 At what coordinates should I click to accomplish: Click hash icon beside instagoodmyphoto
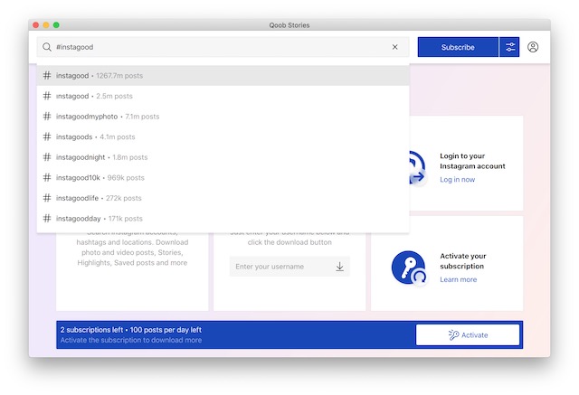(x=47, y=117)
